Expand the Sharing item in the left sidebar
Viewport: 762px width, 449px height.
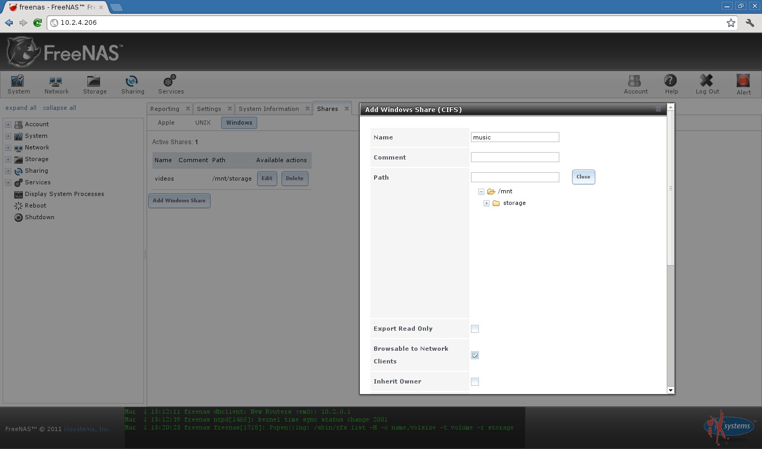pos(7,171)
